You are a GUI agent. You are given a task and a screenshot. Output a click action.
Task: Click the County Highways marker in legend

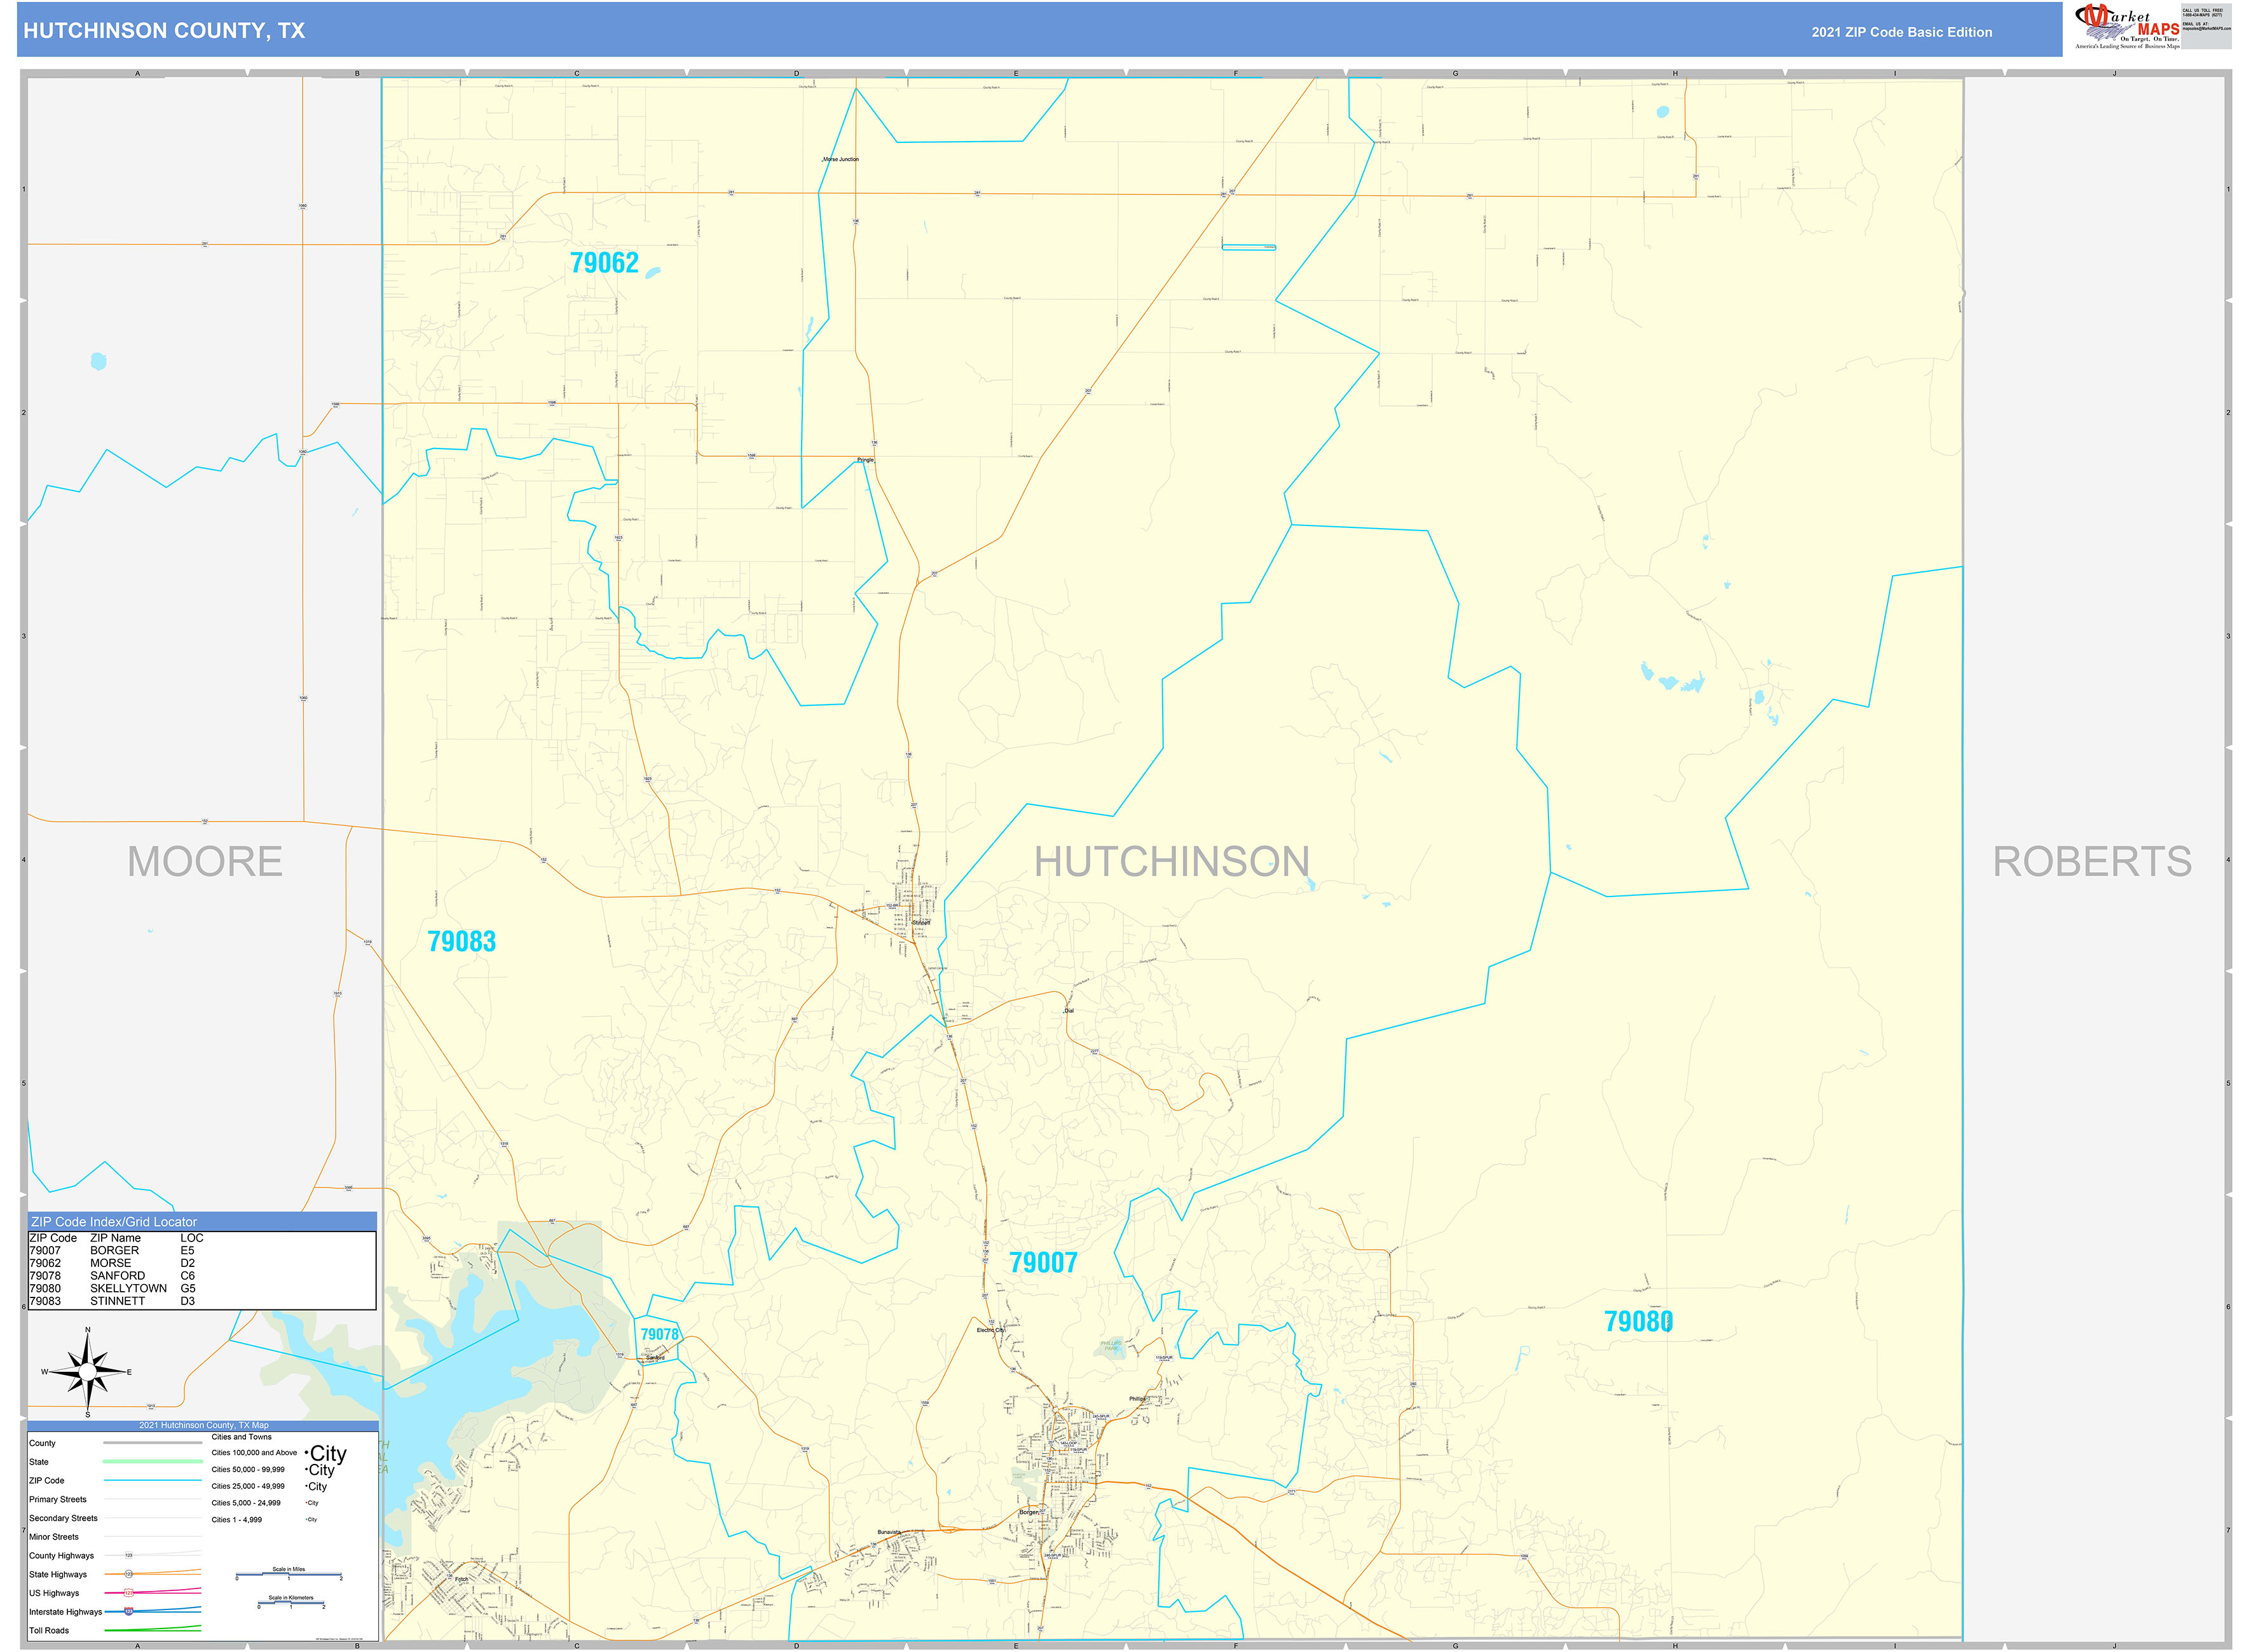pyautogui.click(x=129, y=1555)
